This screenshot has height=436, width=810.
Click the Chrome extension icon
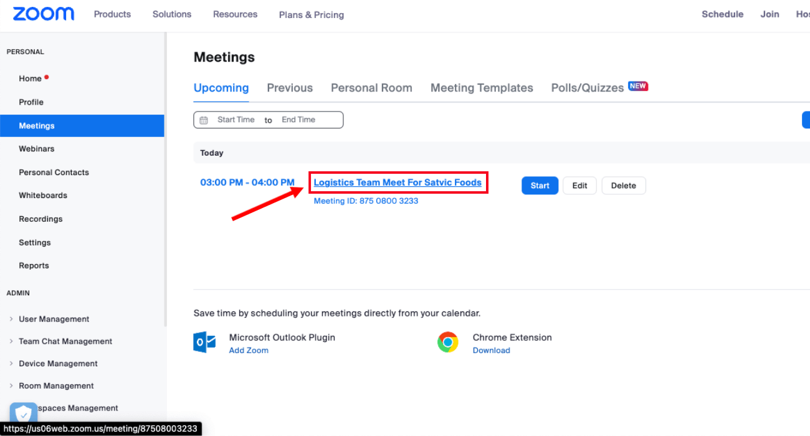[448, 343]
